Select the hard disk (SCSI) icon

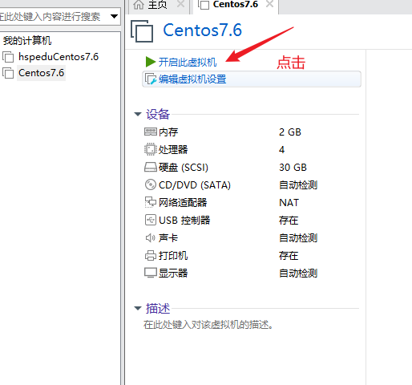(151, 167)
